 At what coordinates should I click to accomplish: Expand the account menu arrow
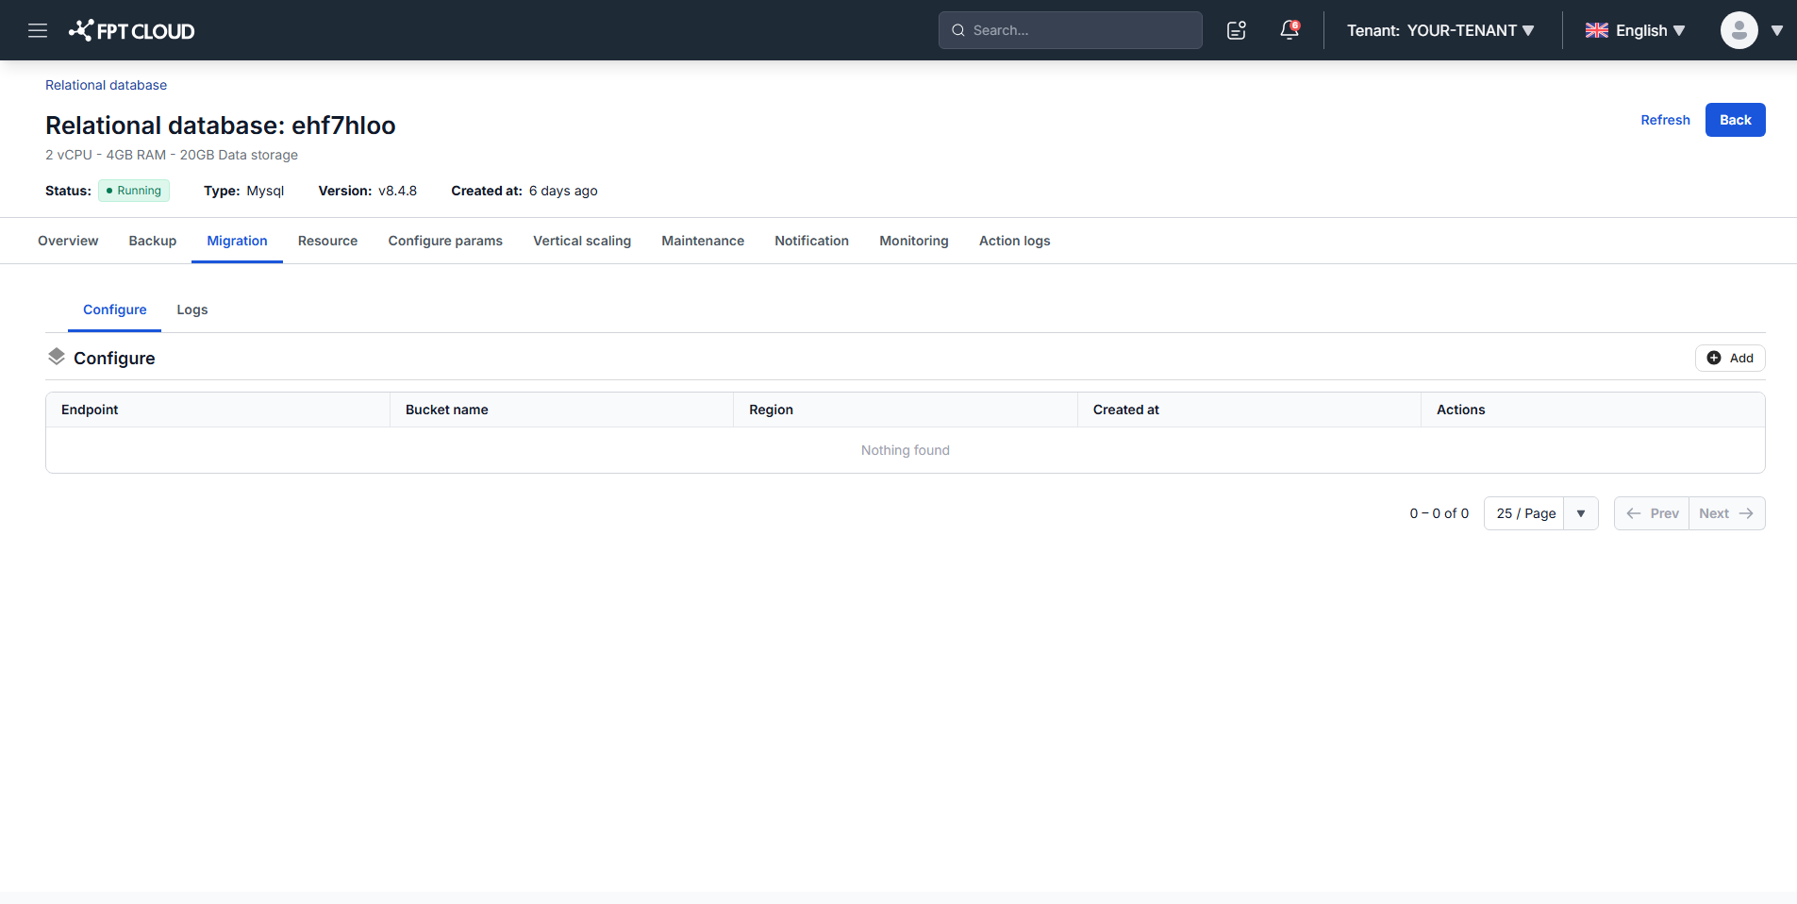(1777, 30)
